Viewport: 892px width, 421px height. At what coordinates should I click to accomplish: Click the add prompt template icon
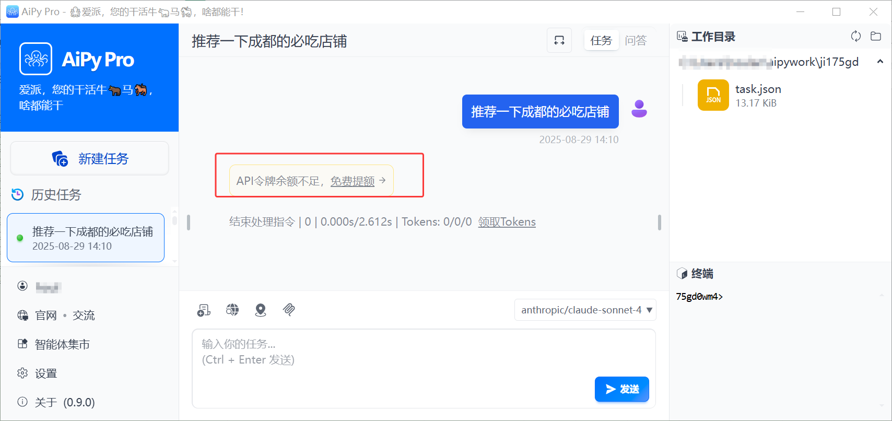click(x=204, y=310)
